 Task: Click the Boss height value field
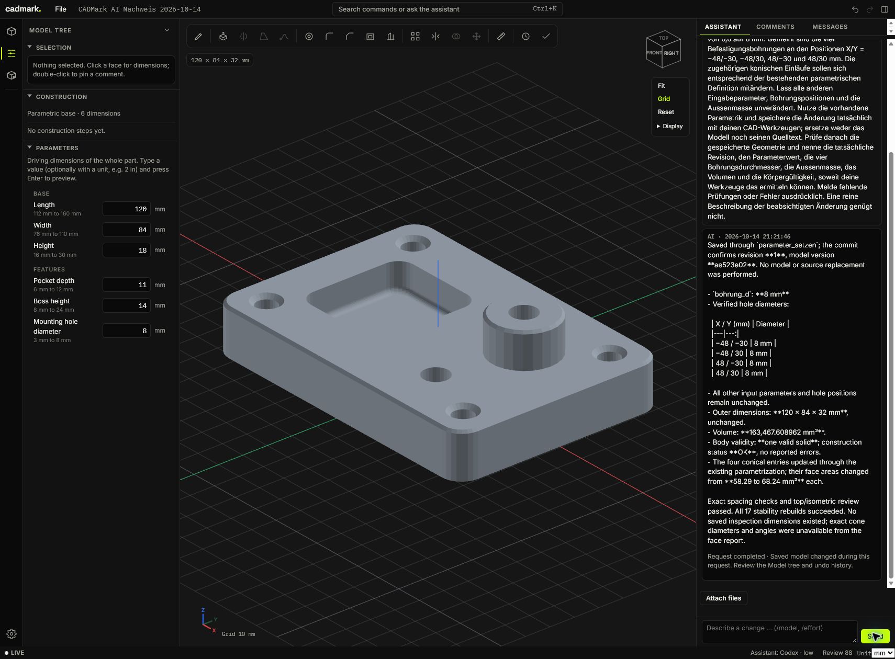click(127, 305)
